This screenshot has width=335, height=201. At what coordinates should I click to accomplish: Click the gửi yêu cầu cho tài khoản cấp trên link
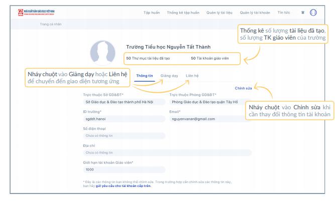click(x=123, y=186)
